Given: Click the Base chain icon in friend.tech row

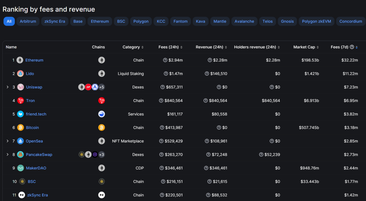Looking at the screenshot, I should click(x=102, y=114).
